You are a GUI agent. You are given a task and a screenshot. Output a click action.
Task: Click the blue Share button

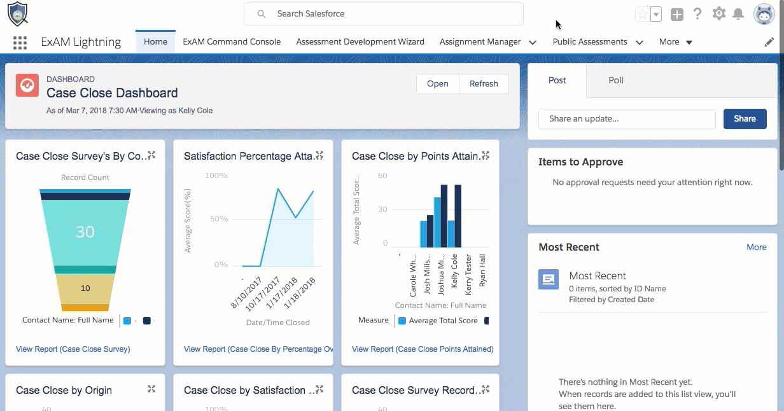point(745,119)
